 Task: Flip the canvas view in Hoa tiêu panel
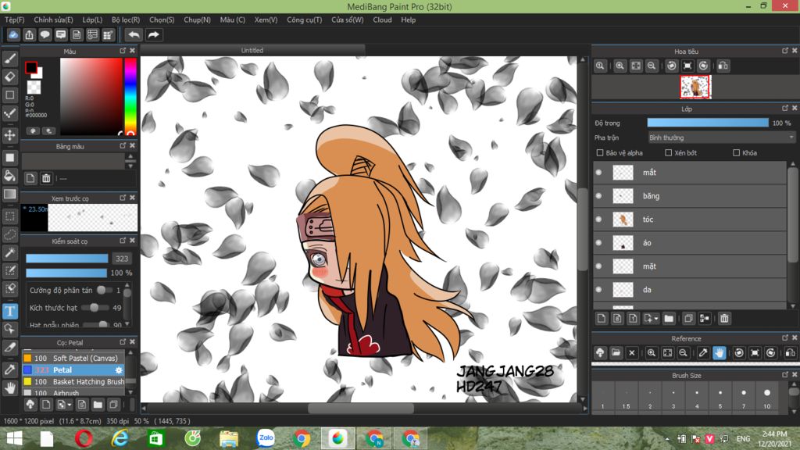coord(723,66)
